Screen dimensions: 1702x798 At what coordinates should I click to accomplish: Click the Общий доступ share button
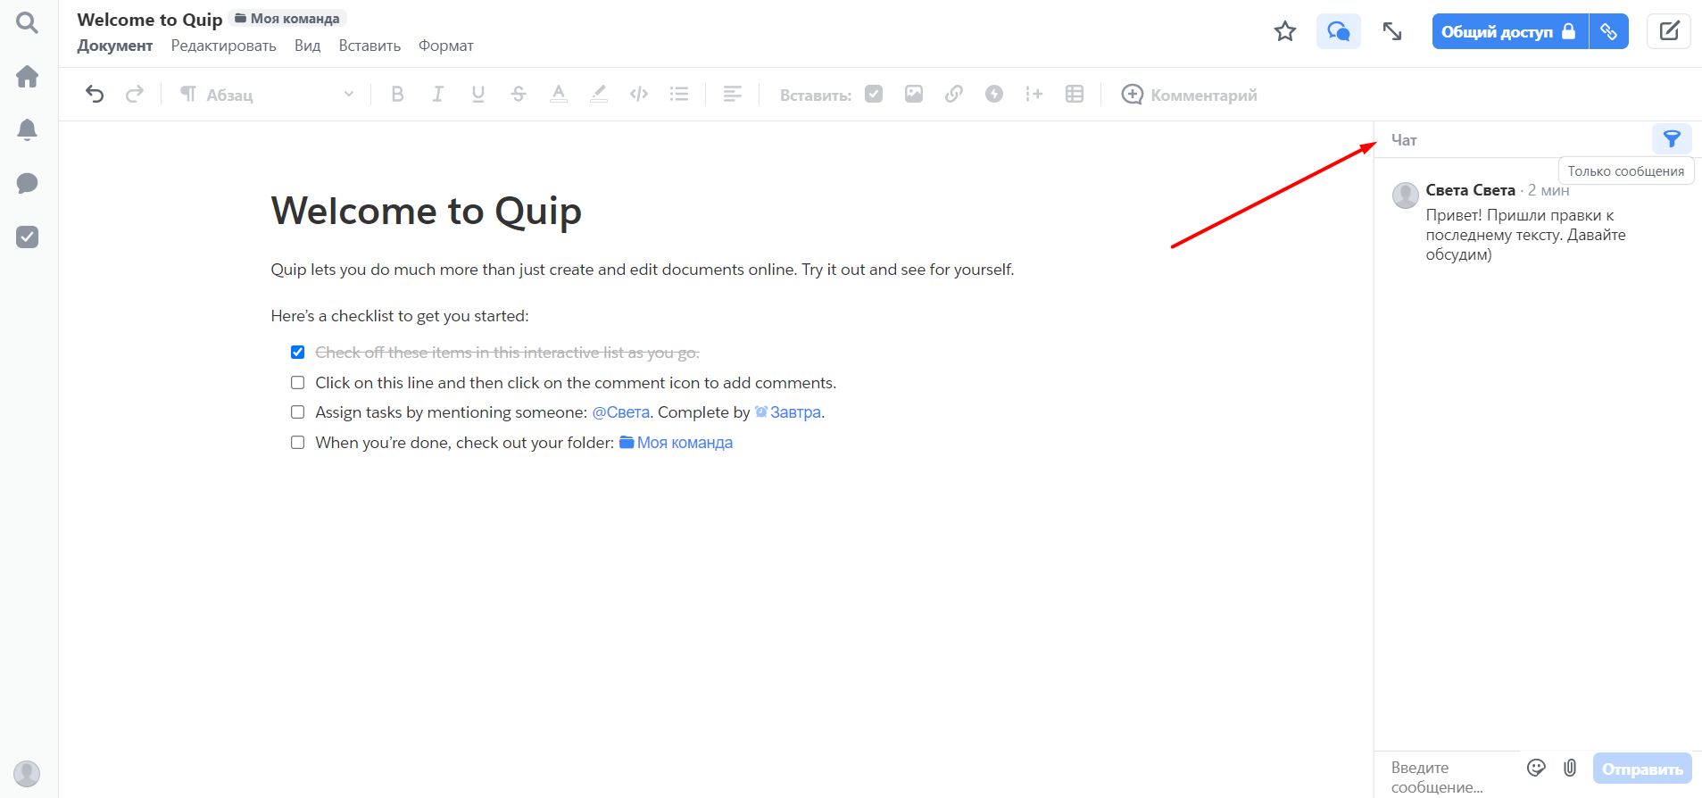coord(1510,31)
